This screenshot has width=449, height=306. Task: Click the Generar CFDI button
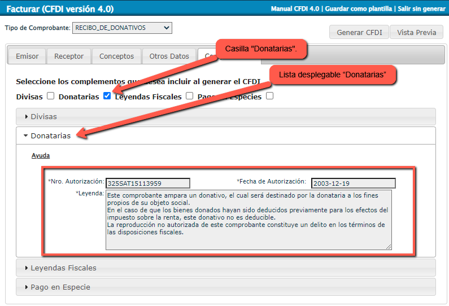(358, 32)
